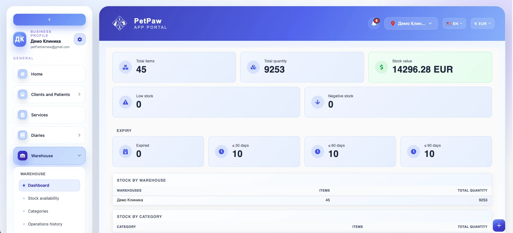Click the floating plus add button
This screenshot has width=513, height=233.
499,225
